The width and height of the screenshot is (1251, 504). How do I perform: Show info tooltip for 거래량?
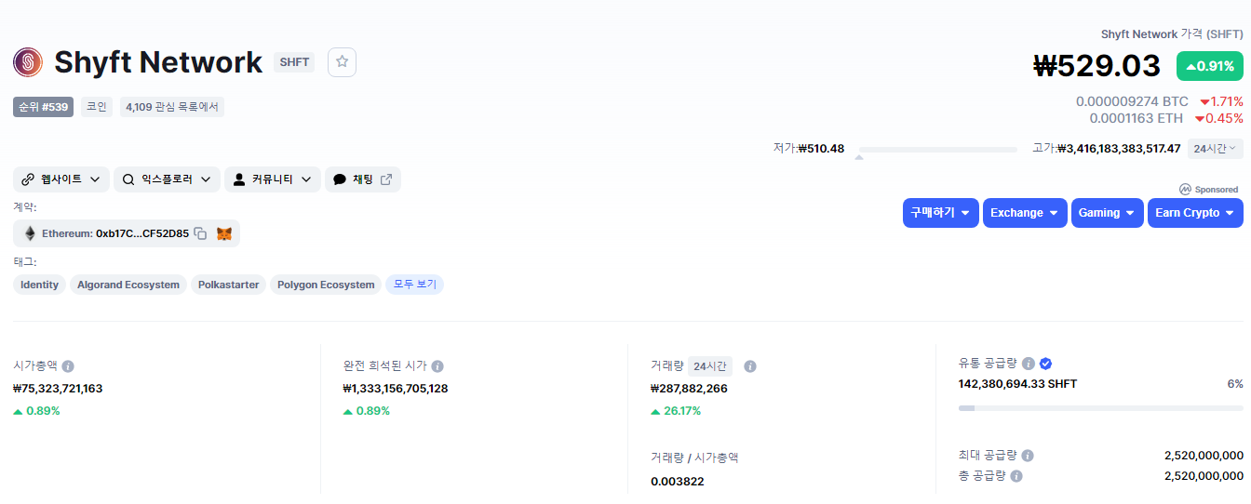pyautogui.click(x=750, y=366)
